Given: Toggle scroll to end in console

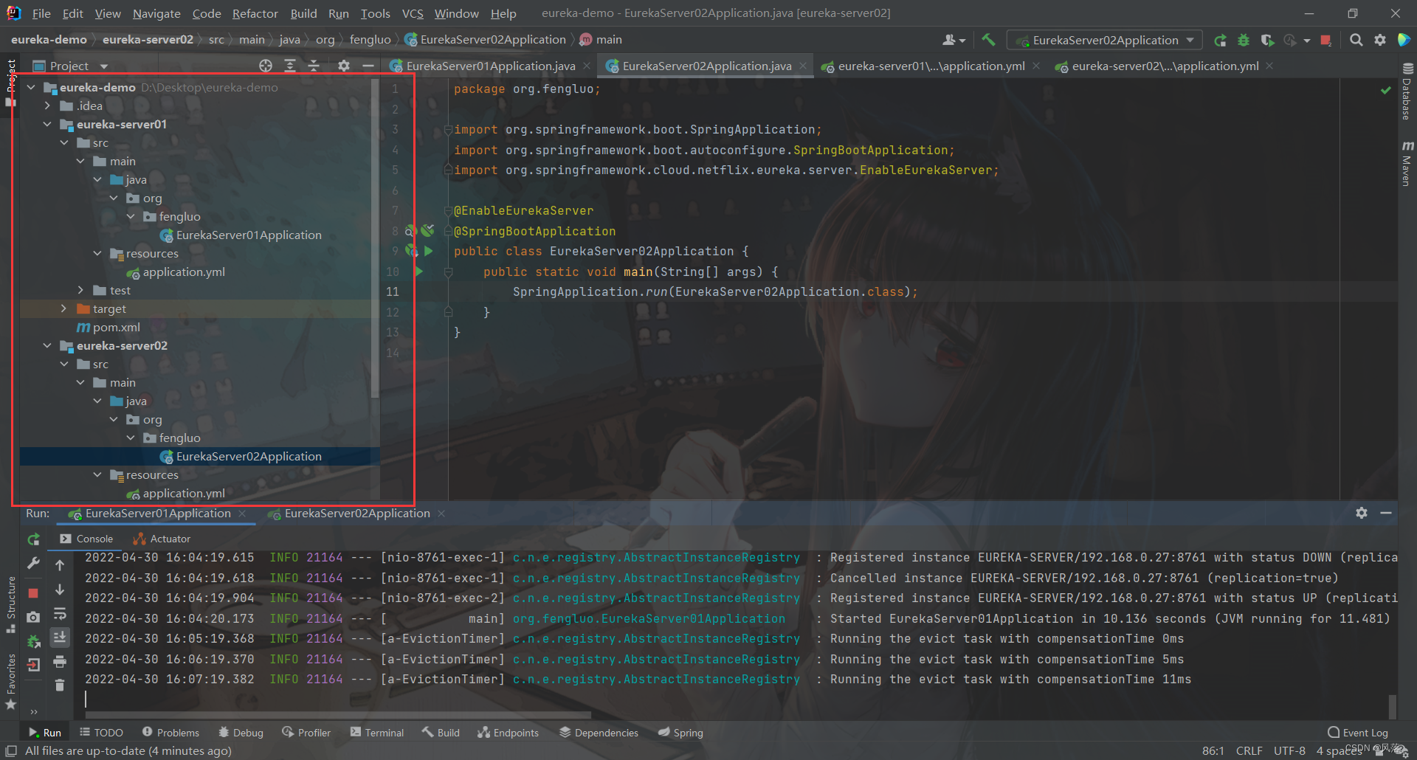Looking at the screenshot, I should point(60,637).
